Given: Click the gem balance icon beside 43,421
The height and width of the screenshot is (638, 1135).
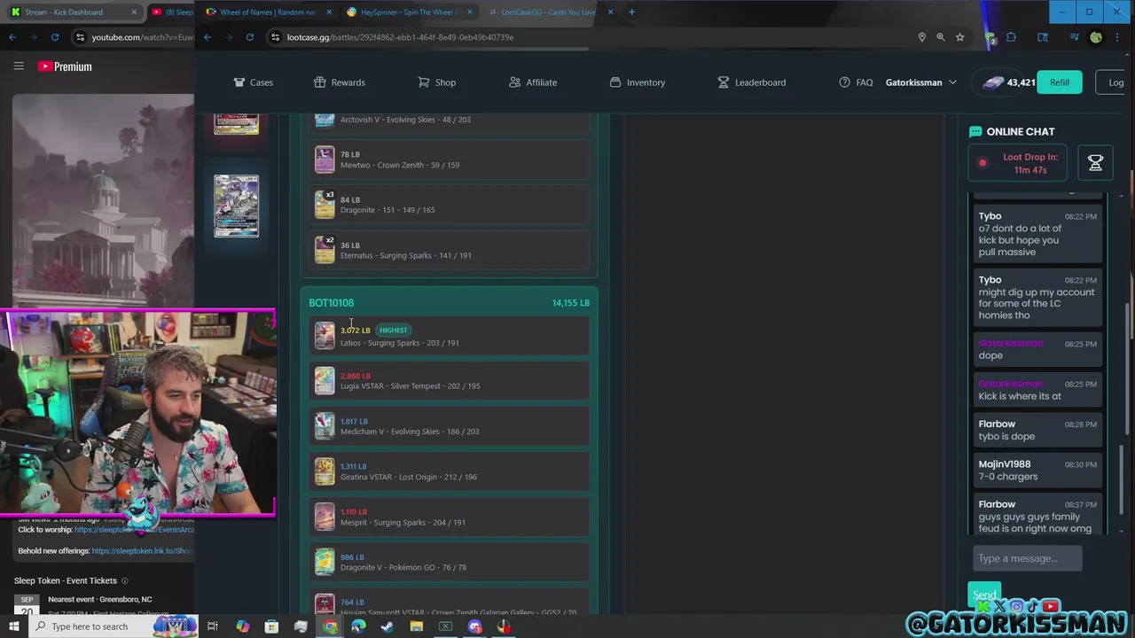Looking at the screenshot, I should point(993,82).
